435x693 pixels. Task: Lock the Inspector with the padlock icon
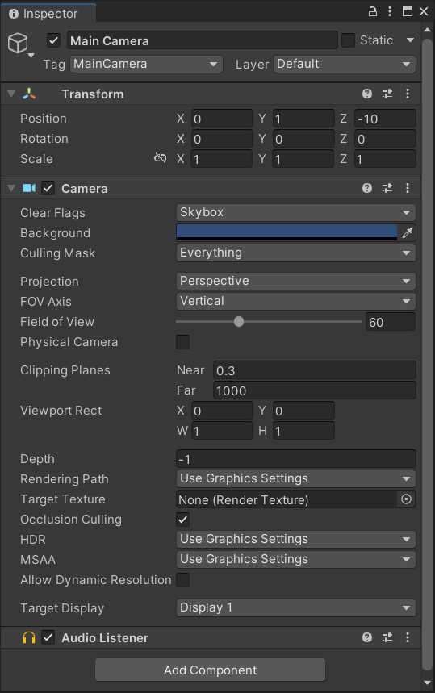tap(373, 11)
